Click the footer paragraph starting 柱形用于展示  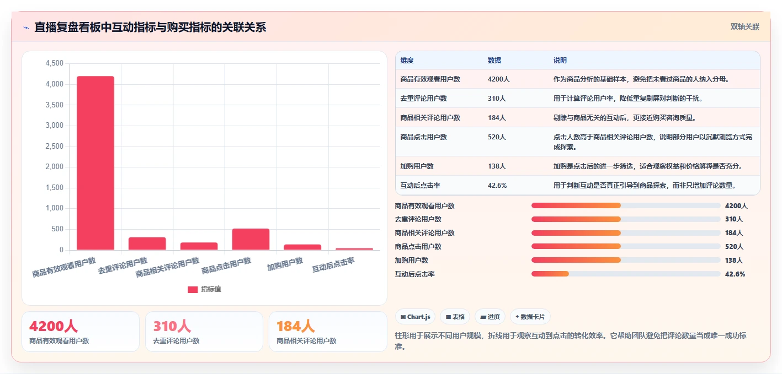(571, 341)
